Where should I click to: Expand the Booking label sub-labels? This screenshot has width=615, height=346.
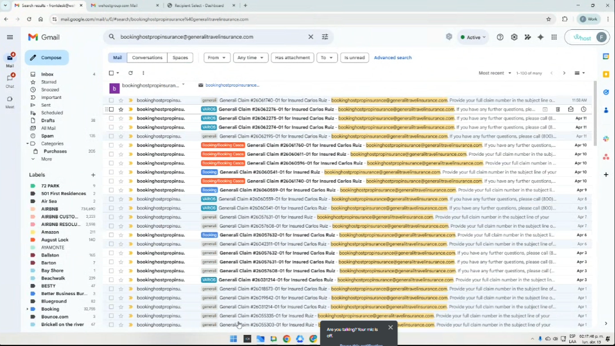pos(28,309)
